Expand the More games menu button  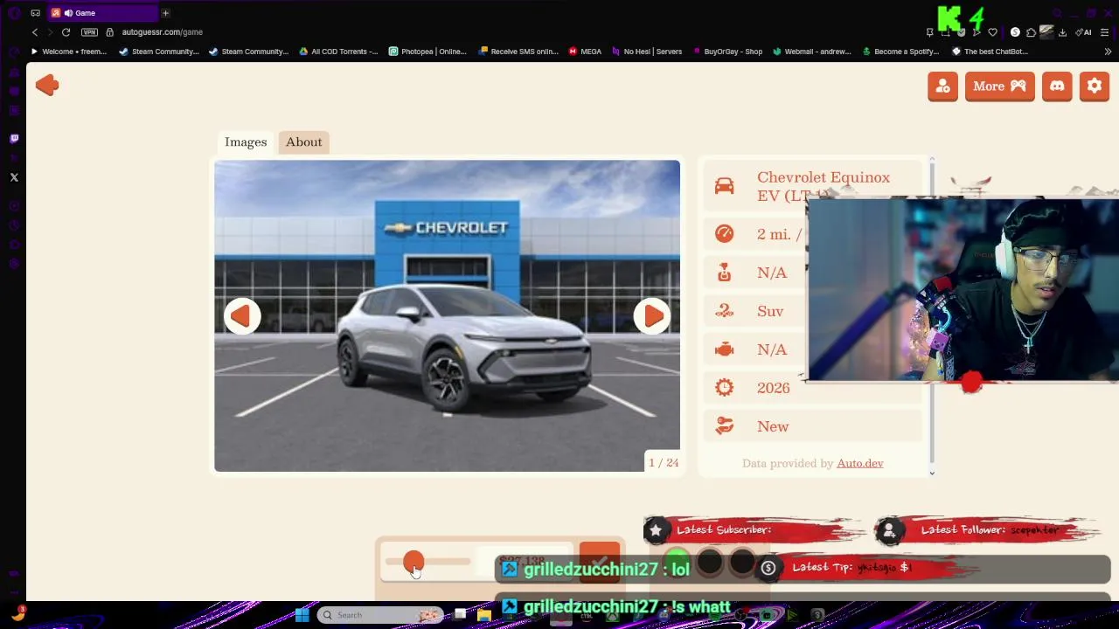click(x=1000, y=86)
